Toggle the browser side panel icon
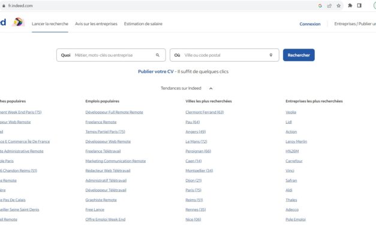 [x=359, y=5]
